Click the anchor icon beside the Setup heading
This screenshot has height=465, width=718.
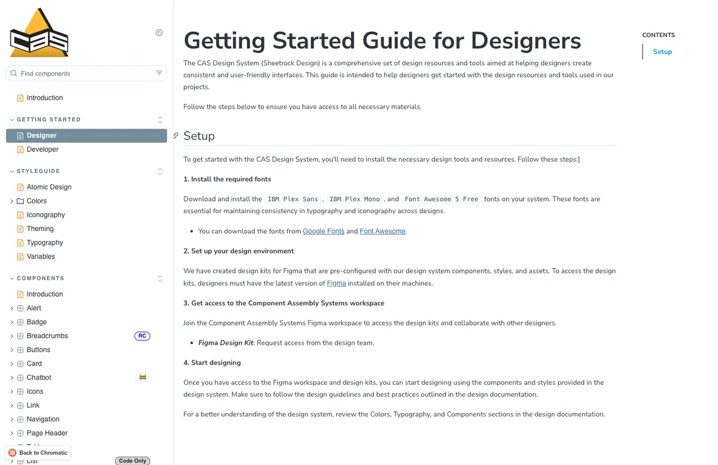[175, 136]
